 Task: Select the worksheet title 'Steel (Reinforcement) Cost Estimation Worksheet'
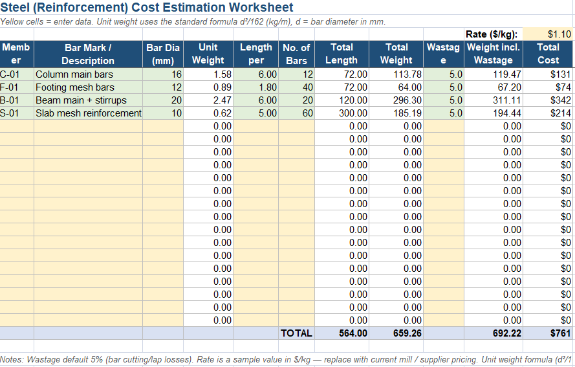(x=147, y=7)
